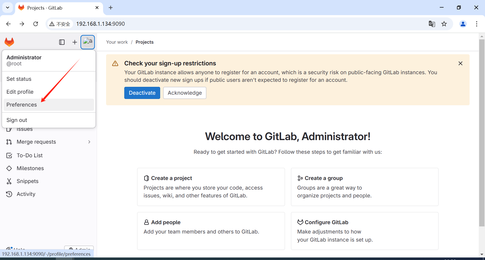Click Administrator name in user menu
The height and width of the screenshot is (260, 485).
pos(24,58)
